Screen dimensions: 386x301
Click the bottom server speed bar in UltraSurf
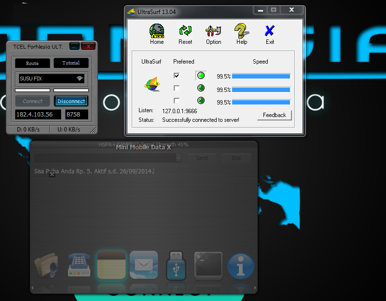point(261,102)
